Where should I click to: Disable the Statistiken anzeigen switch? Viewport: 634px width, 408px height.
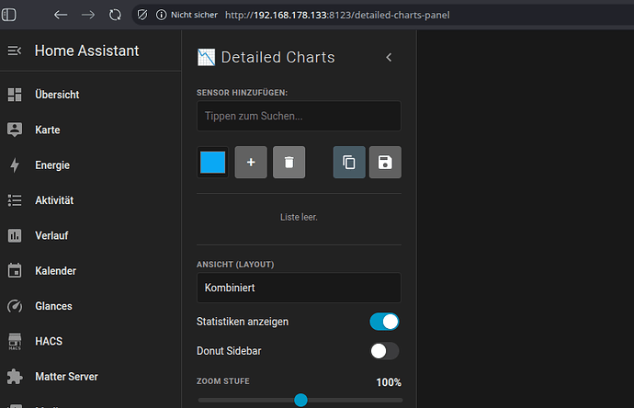tap(384, 322)
